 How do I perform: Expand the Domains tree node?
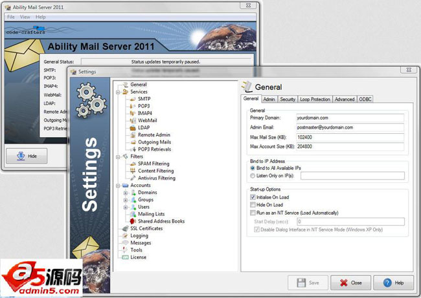pos(126,193)
